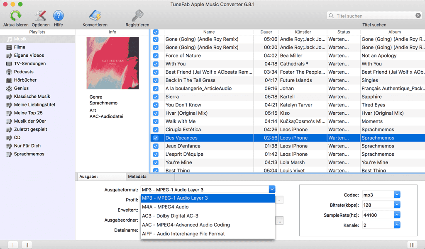This screenshot has height=249, width=425.
Task: Open the Hörbücher playlist
Action: tap(37, 80)
